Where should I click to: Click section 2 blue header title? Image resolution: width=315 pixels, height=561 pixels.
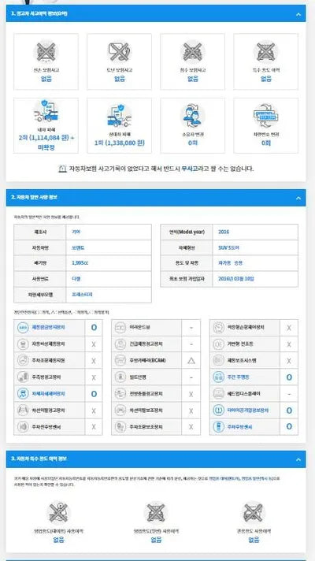tap(35, 197)
